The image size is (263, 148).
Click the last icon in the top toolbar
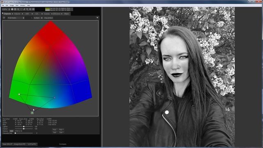33,9
